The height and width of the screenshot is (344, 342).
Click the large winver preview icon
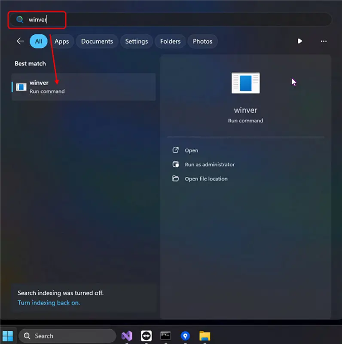[x=245, y=83]
